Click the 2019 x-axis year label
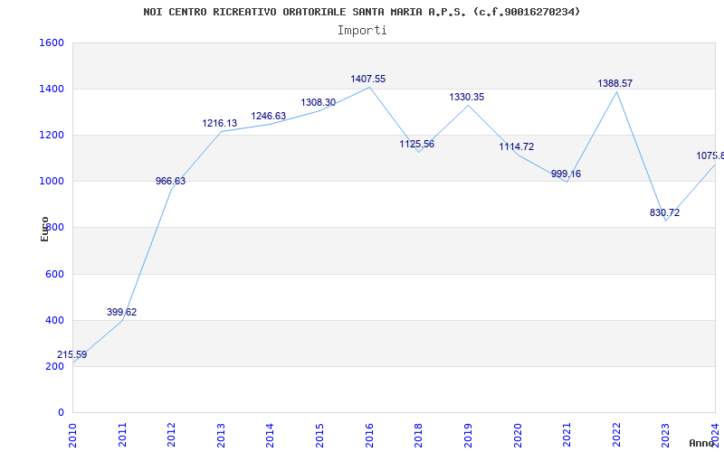Screen dimensions: 724x452 [x=468, y=436]
